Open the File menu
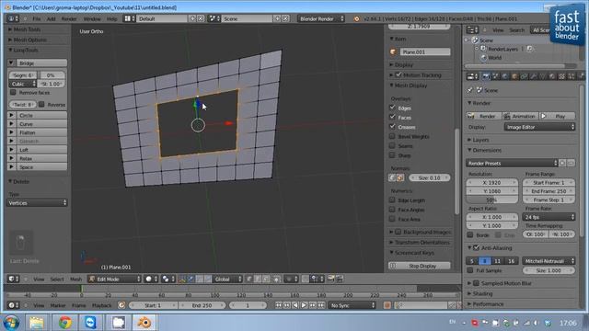 (37, 18)
